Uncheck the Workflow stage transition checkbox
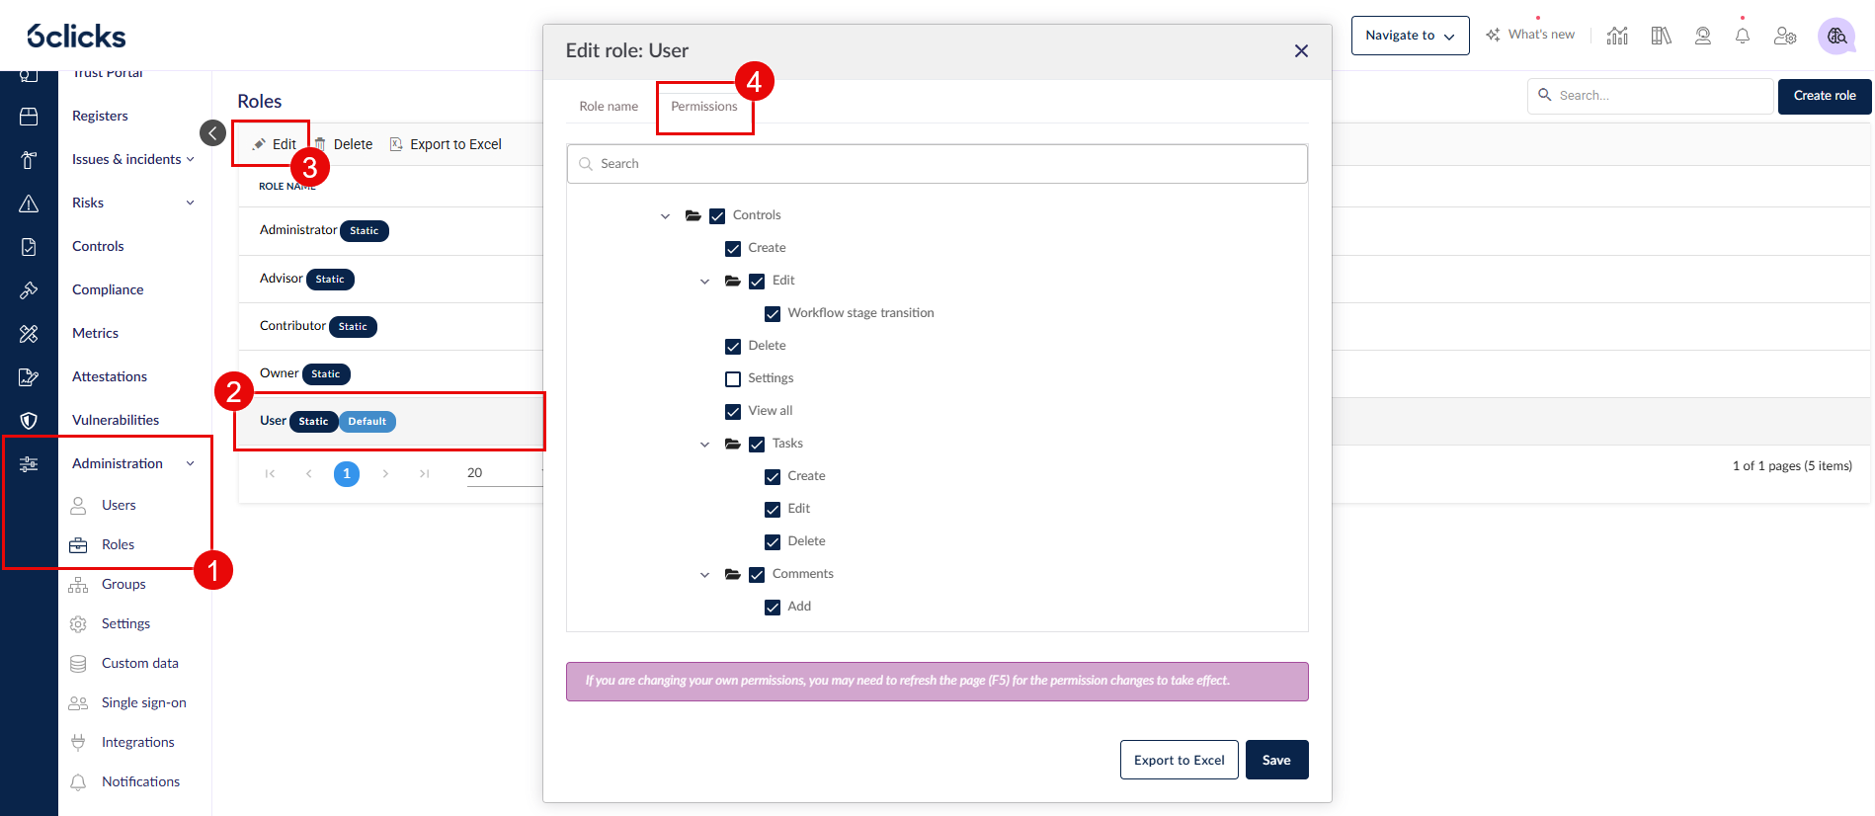1875x816 pixels. [x=773, y=314]
